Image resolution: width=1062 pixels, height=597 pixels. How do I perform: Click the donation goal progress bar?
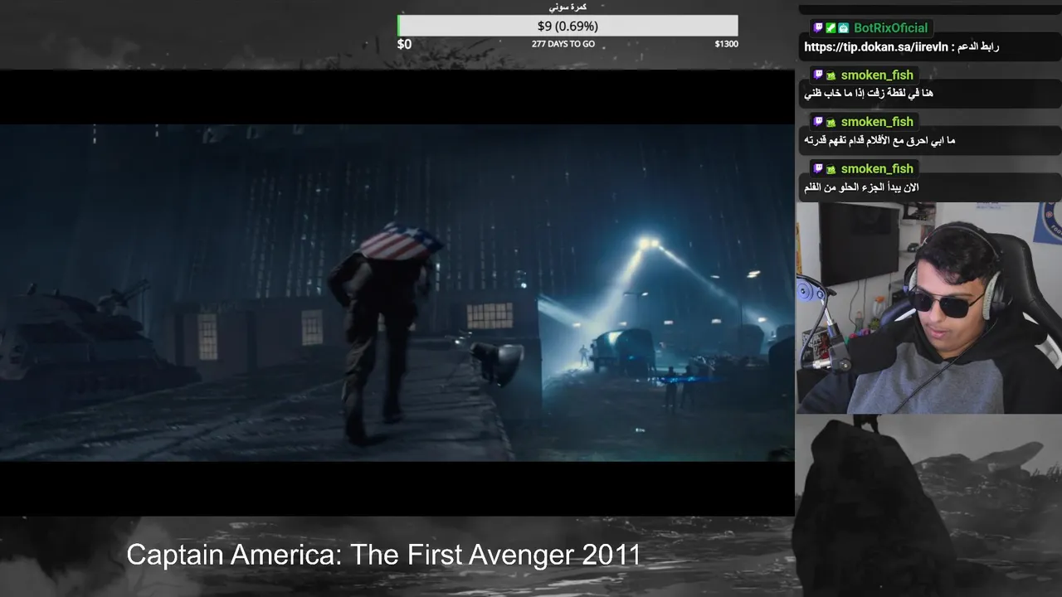(x=568, y=26)
